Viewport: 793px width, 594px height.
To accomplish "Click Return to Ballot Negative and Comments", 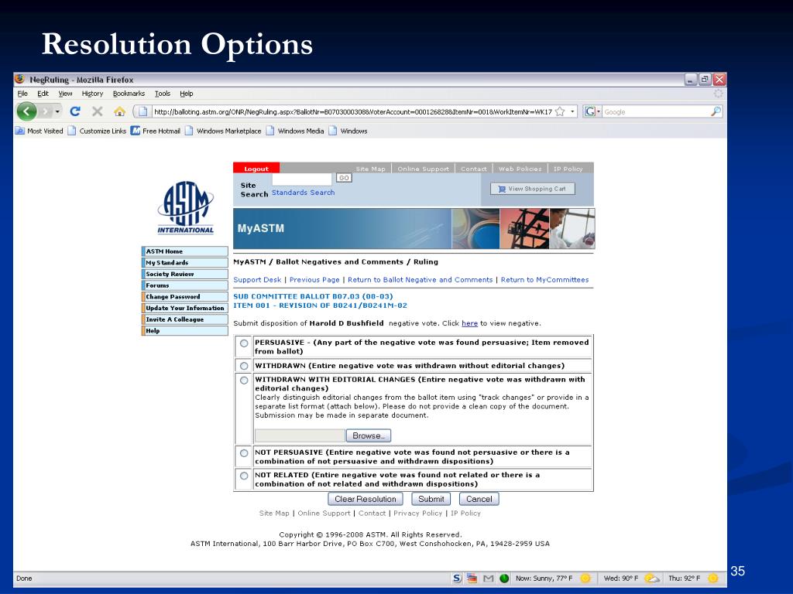I will 421,280.
